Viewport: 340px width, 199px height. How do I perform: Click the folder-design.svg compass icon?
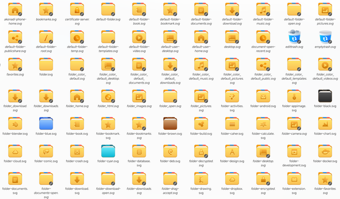[x=232, y=151]
